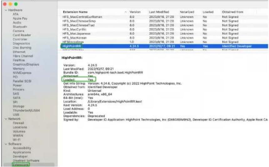
Task: Click the Location path /Library/Extensions/HighPointRR.kext
Action: tap(115, 101)
